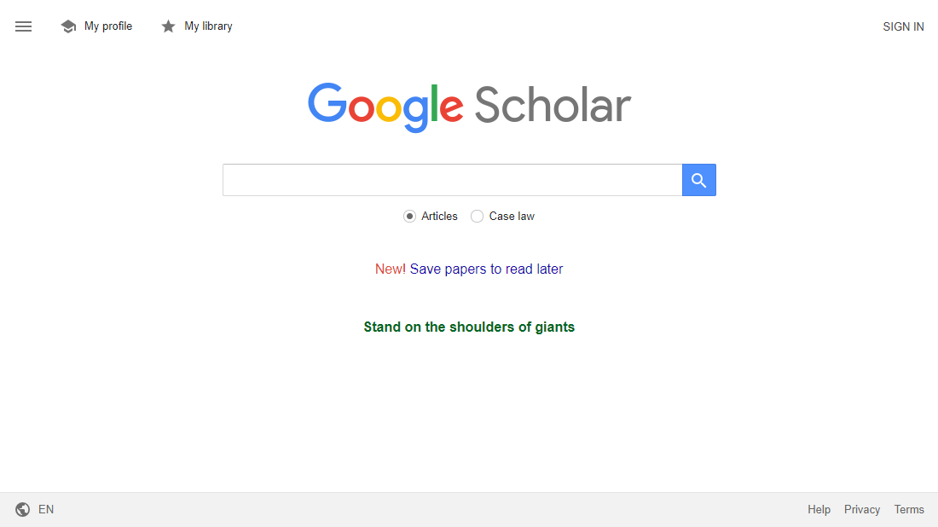Click the Google Scholar logo
The width and height of the screenshot is (938, 527).
[x=469, y=104]
